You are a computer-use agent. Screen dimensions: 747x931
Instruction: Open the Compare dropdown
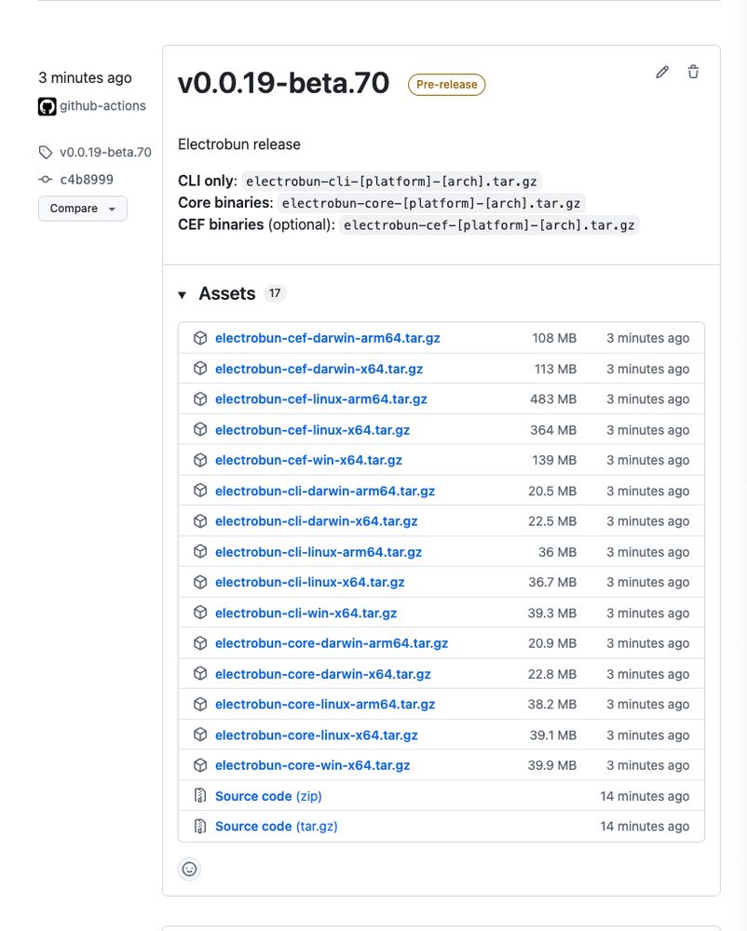[83, 209]
